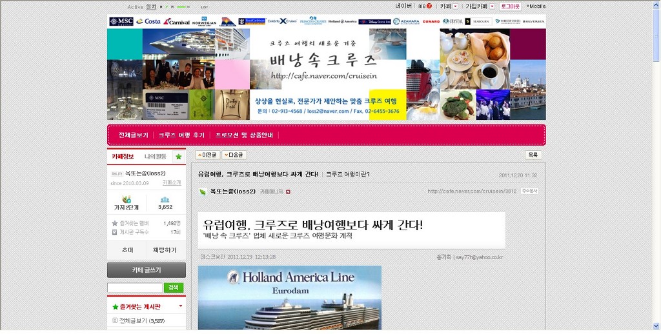This screenshot has width=661, height=334.
Task: Switch to the 나의활동 tab
Action: (x=156, y=157)
